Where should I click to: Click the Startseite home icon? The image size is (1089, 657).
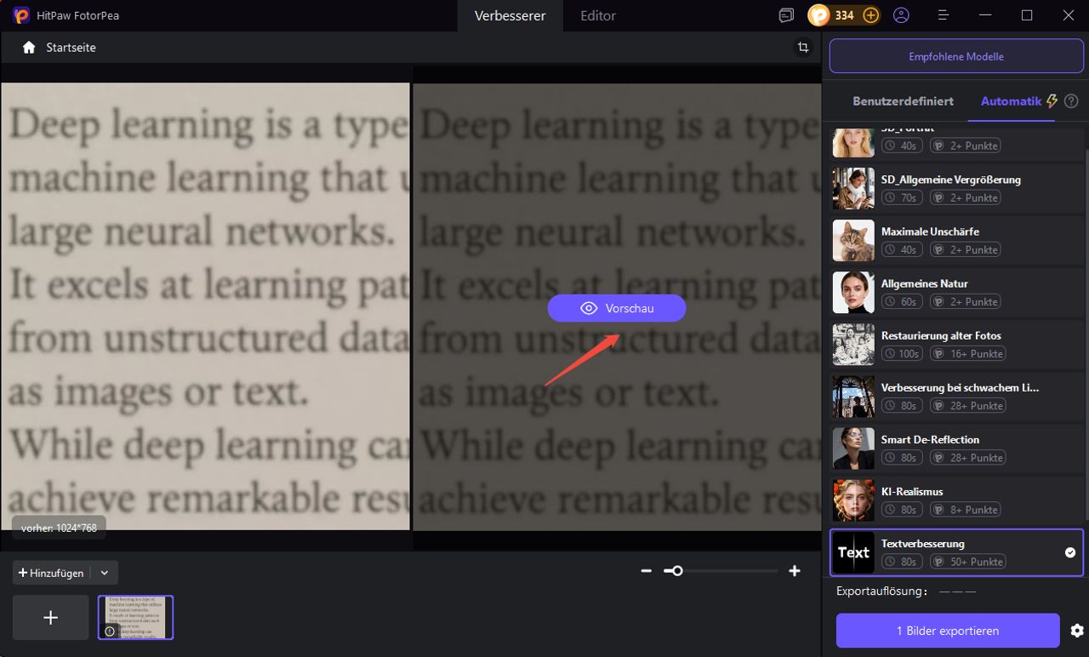(x=29, y=48)
